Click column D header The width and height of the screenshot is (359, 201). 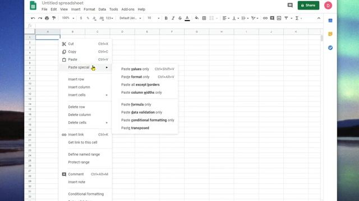pos(122,32)
